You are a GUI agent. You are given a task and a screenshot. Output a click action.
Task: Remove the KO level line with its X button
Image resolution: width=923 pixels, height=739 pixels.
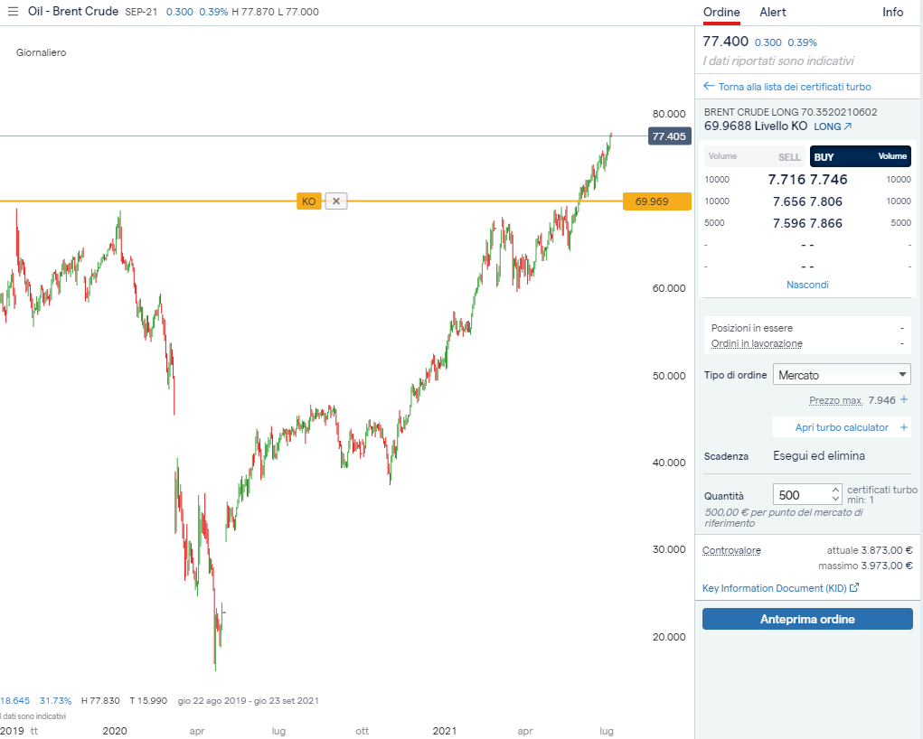[336, 201]
